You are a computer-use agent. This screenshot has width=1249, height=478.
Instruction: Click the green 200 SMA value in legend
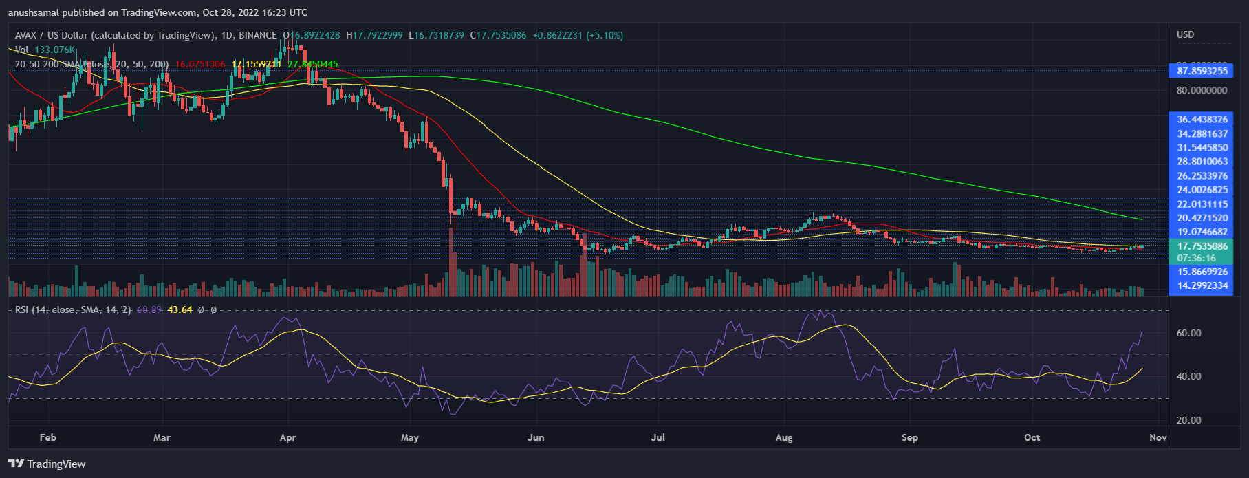312,64
